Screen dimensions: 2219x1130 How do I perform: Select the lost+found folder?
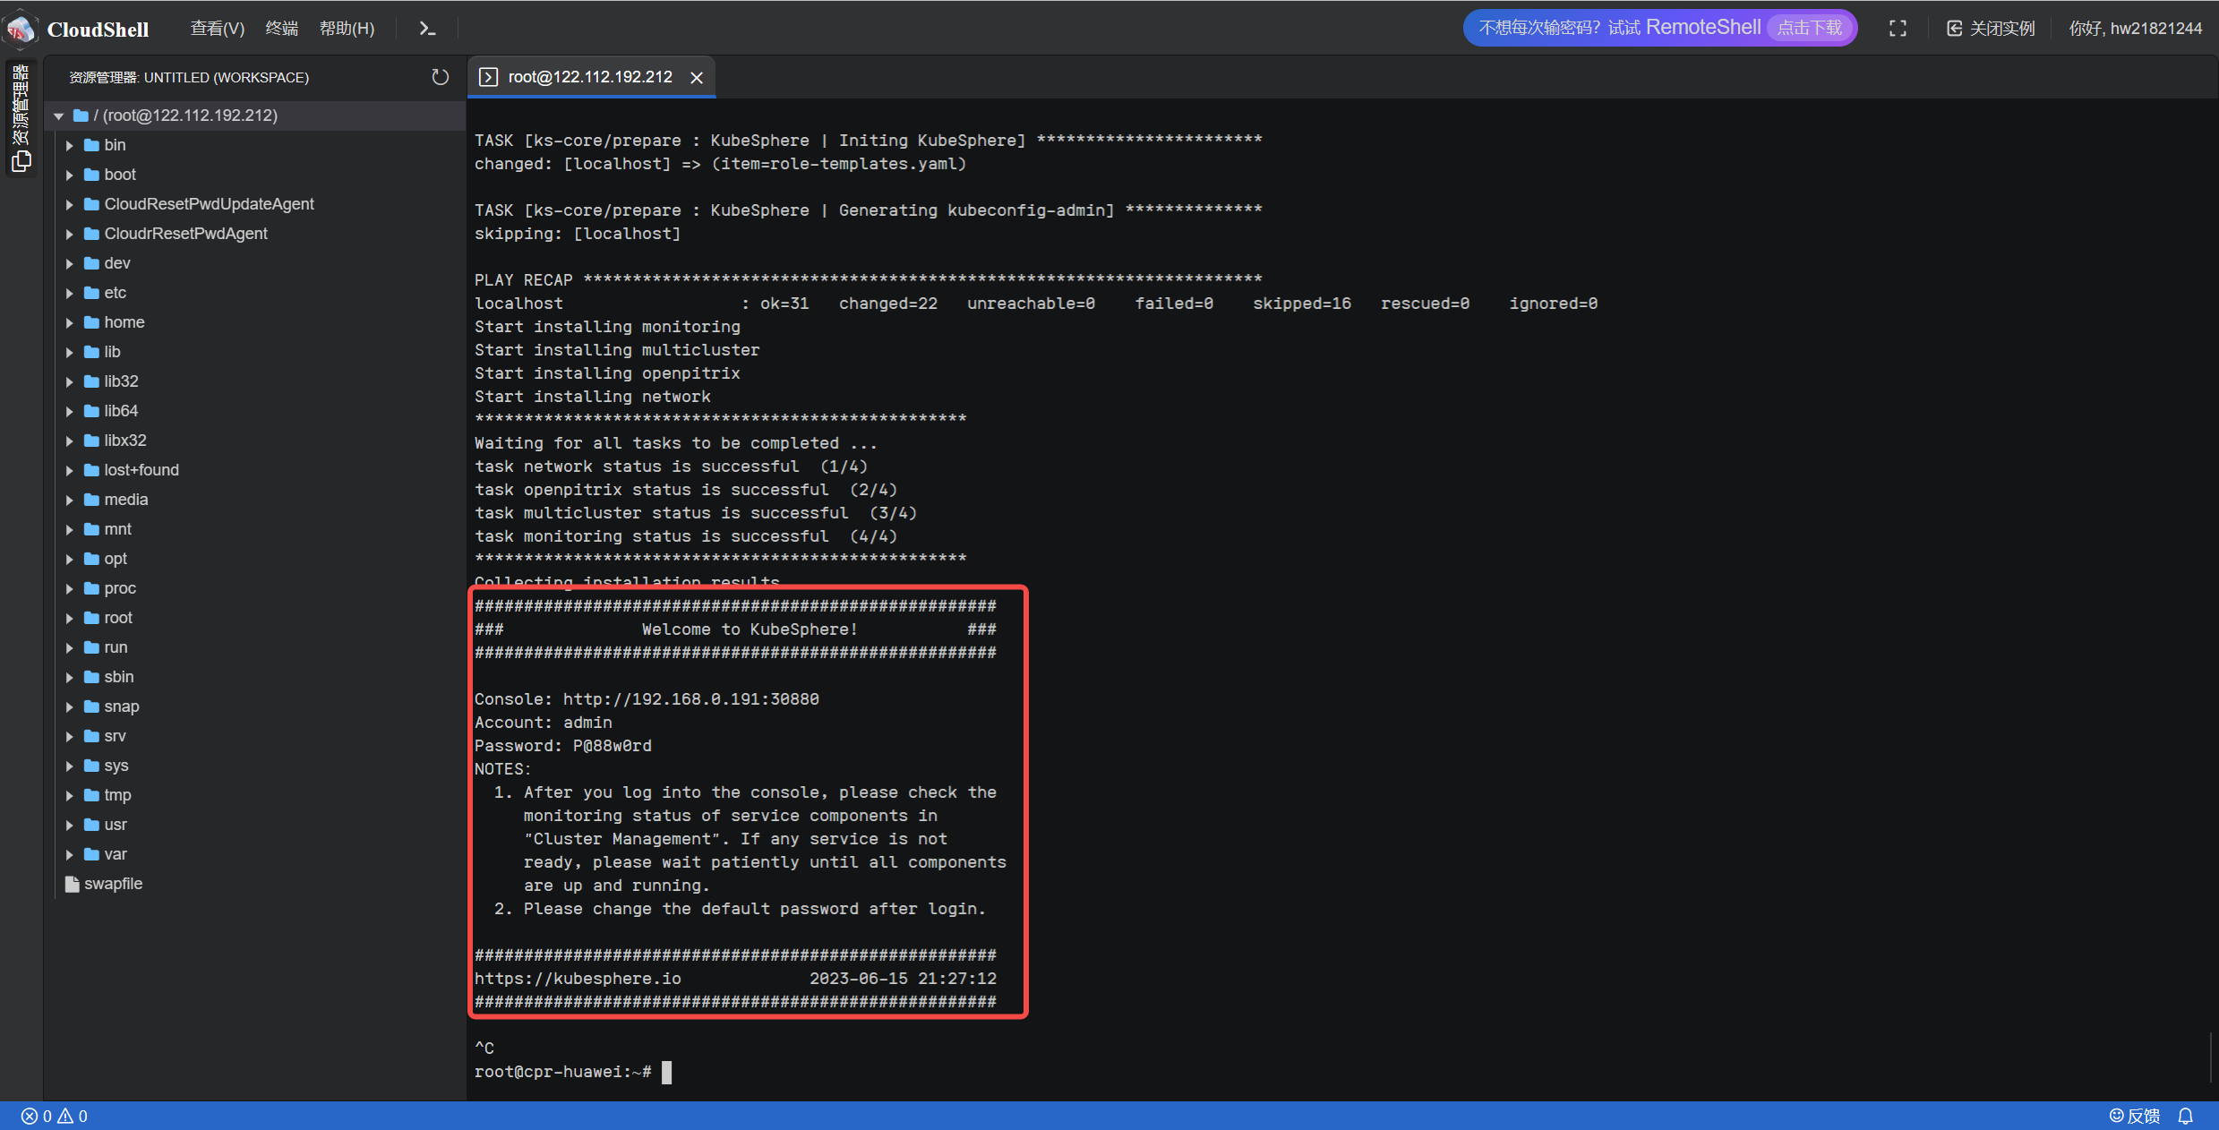coord(255,470)
